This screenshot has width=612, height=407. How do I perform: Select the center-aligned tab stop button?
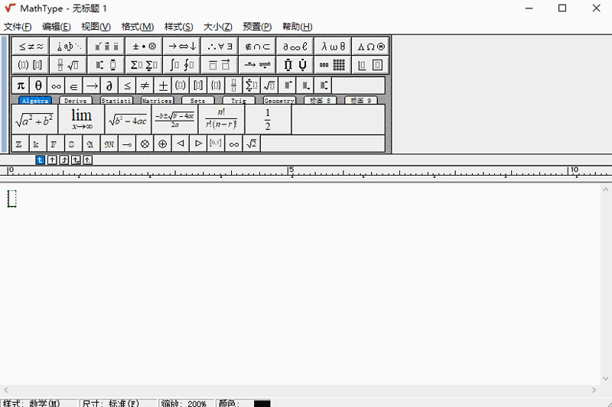tap(52, 160)
